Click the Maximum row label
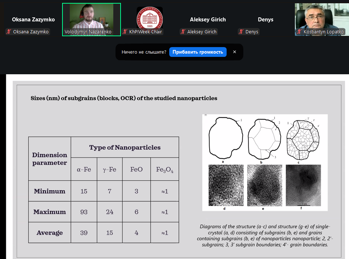 click(50, 212)
